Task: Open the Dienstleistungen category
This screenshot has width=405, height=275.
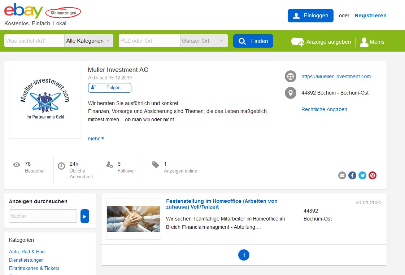Action: coord(26,260)
